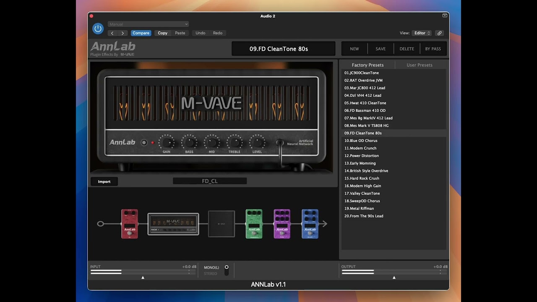
Task: Click the Paste button
Action: click(180, 33)
